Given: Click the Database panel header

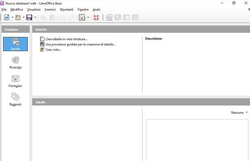Looking at the screenshot, I should pyautogui.click(x=16, y=29).
